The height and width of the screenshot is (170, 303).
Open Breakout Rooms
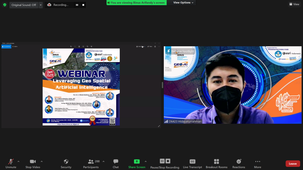pos(216,164)
